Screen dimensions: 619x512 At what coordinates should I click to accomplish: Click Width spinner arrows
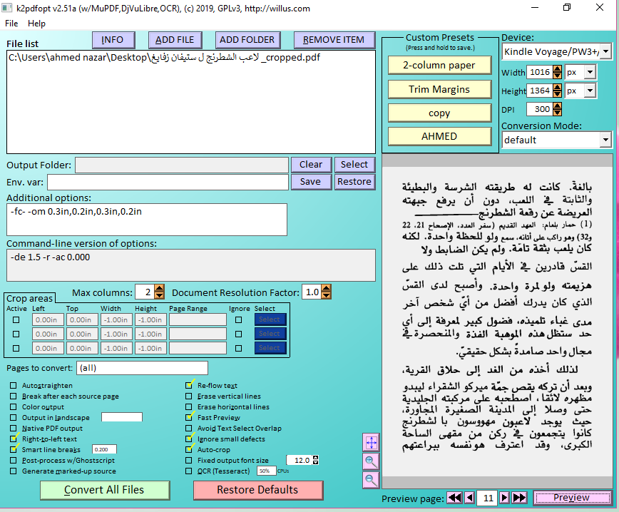(557, 72)
